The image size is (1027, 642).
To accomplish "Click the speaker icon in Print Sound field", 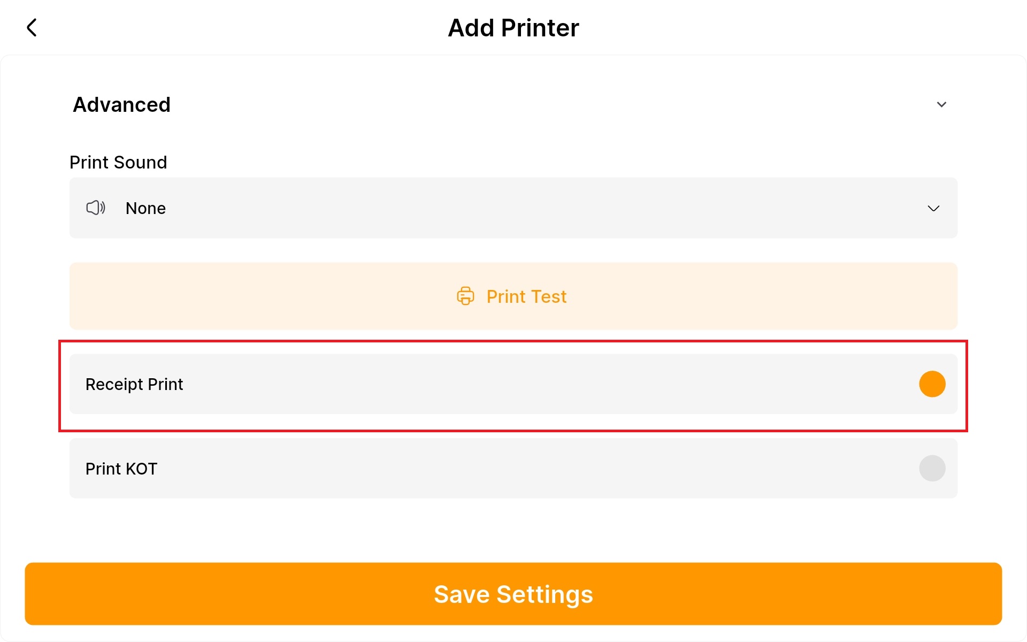I will 96,208.
